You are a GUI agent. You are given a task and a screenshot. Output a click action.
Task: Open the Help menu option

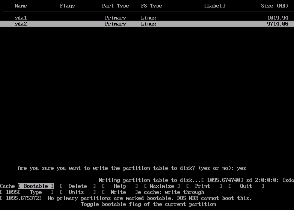(120, 186)
